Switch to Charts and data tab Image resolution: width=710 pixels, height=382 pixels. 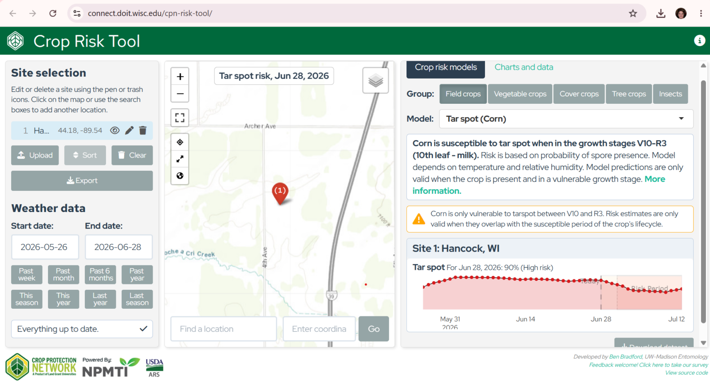pos(524,67)
